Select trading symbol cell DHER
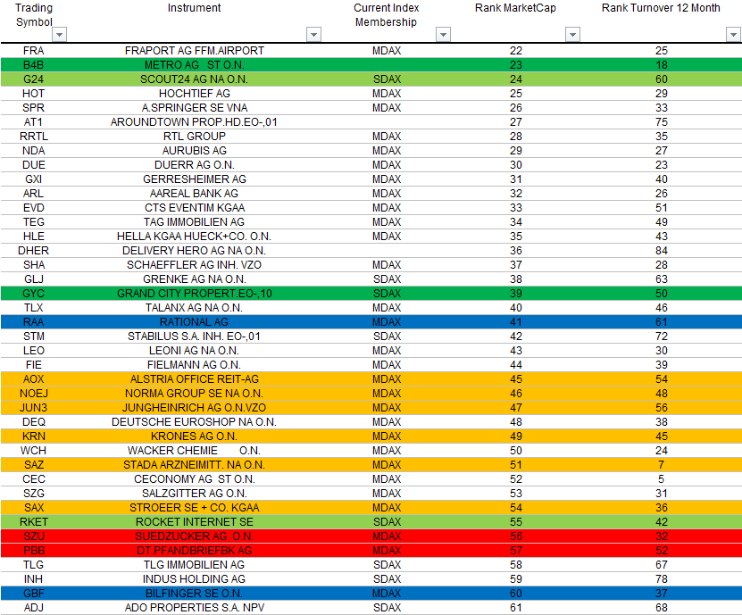This screenshot has width=742, height=615. point(34,250)
